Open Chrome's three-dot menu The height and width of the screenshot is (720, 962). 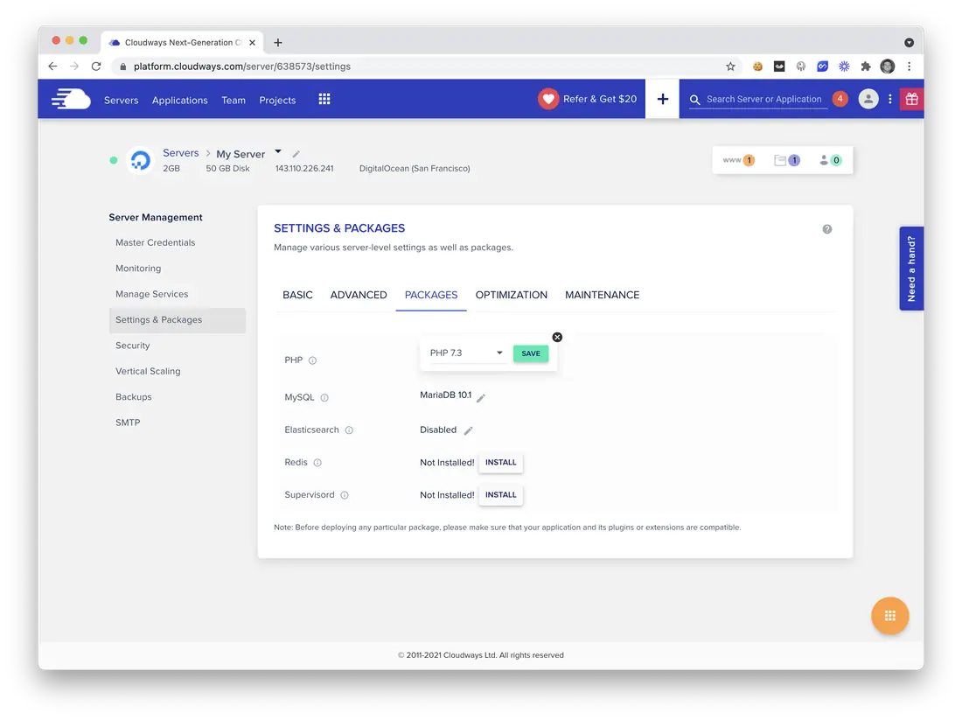pyautogui.click(x=910, y=66)
